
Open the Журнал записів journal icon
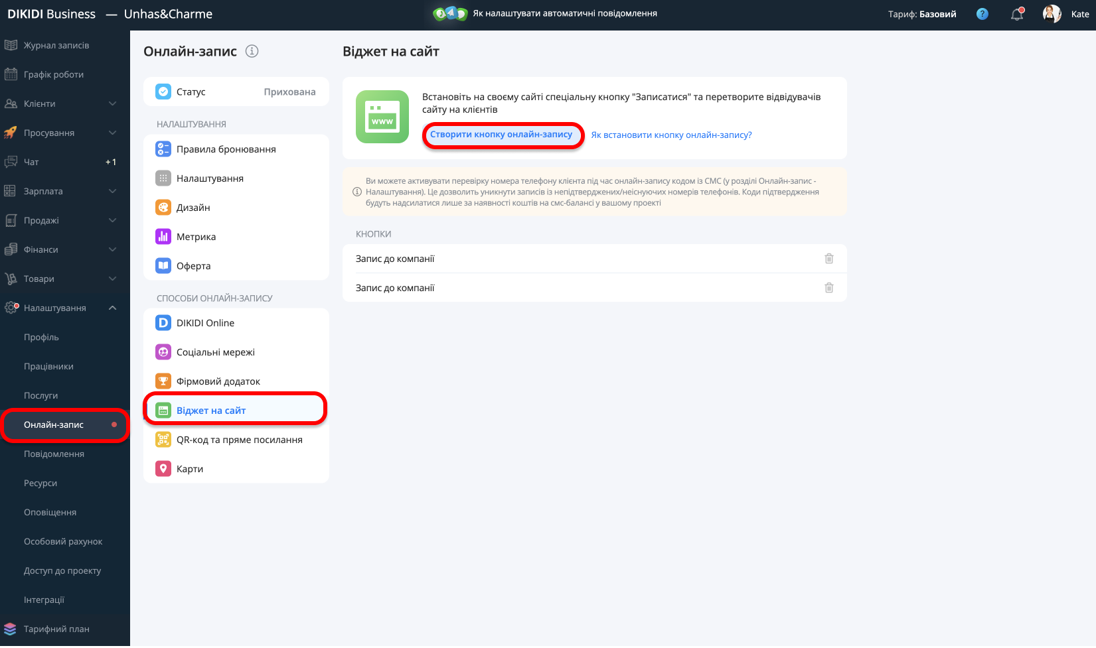(11, 45)
